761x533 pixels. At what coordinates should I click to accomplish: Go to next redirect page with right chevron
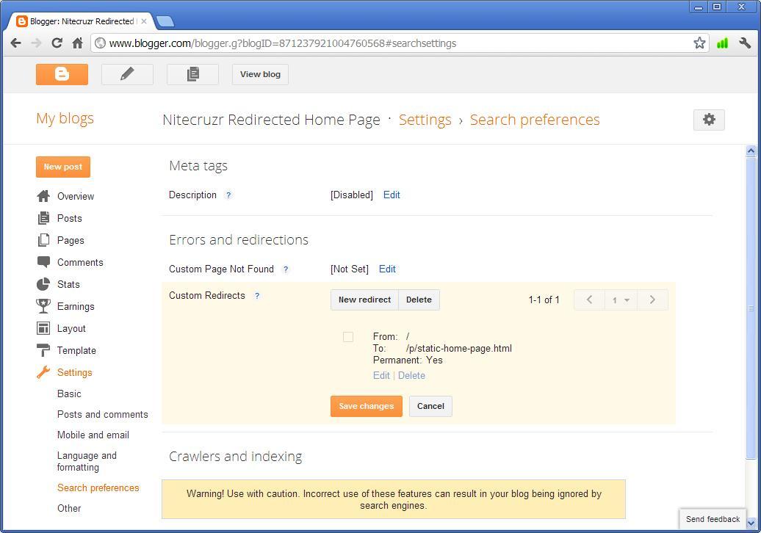652,300
